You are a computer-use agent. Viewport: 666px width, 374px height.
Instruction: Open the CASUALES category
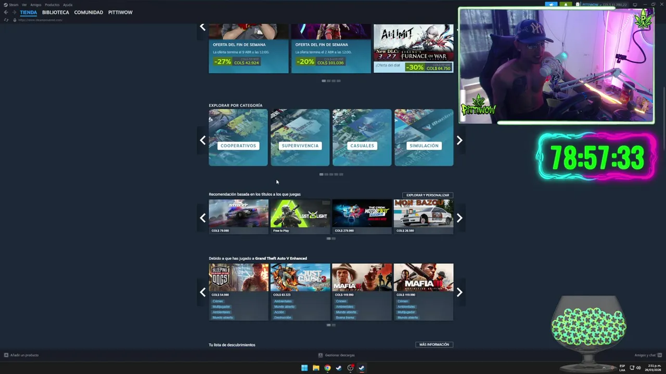[x=362, y=138]
